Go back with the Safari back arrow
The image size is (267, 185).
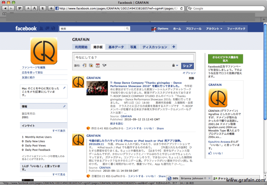coord(5,8)
